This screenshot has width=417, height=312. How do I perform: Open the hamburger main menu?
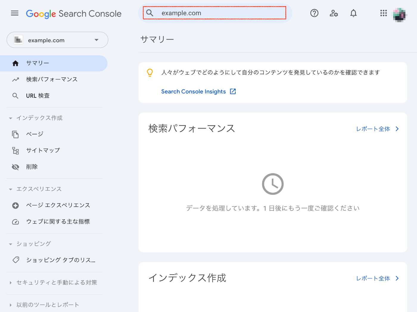(15, 13)
